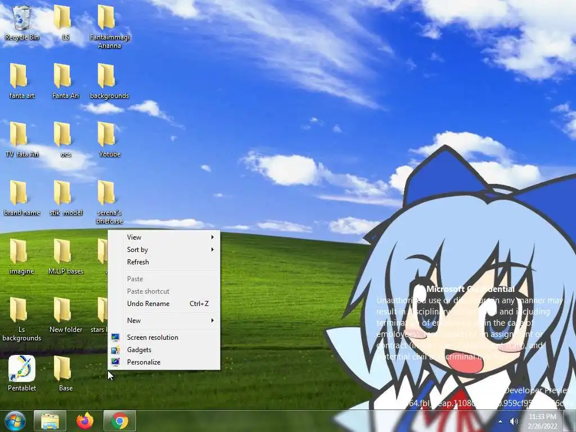The image size is (576, 432).
Task: Expand the Sort by submenu arrow
Action: pyautogui.click(x=212, y=250)
